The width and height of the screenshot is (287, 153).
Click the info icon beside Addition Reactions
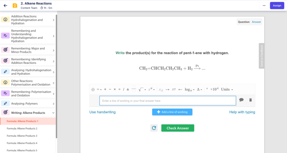tap(5, 19)
